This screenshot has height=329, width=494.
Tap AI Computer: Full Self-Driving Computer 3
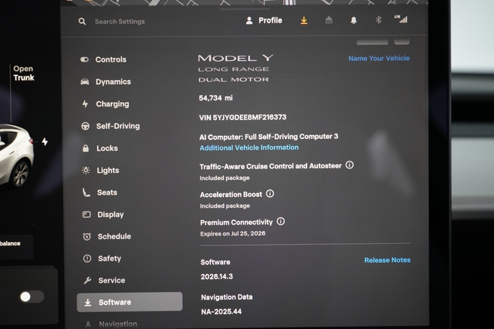pyautogui.click(x=269, y=137)
